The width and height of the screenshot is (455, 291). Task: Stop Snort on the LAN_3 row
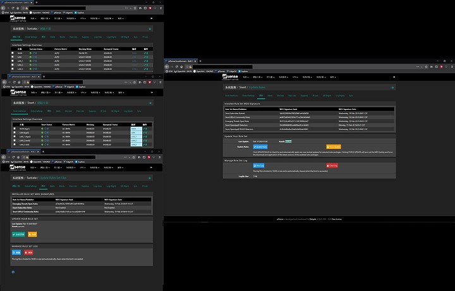(x=47, y=145)
